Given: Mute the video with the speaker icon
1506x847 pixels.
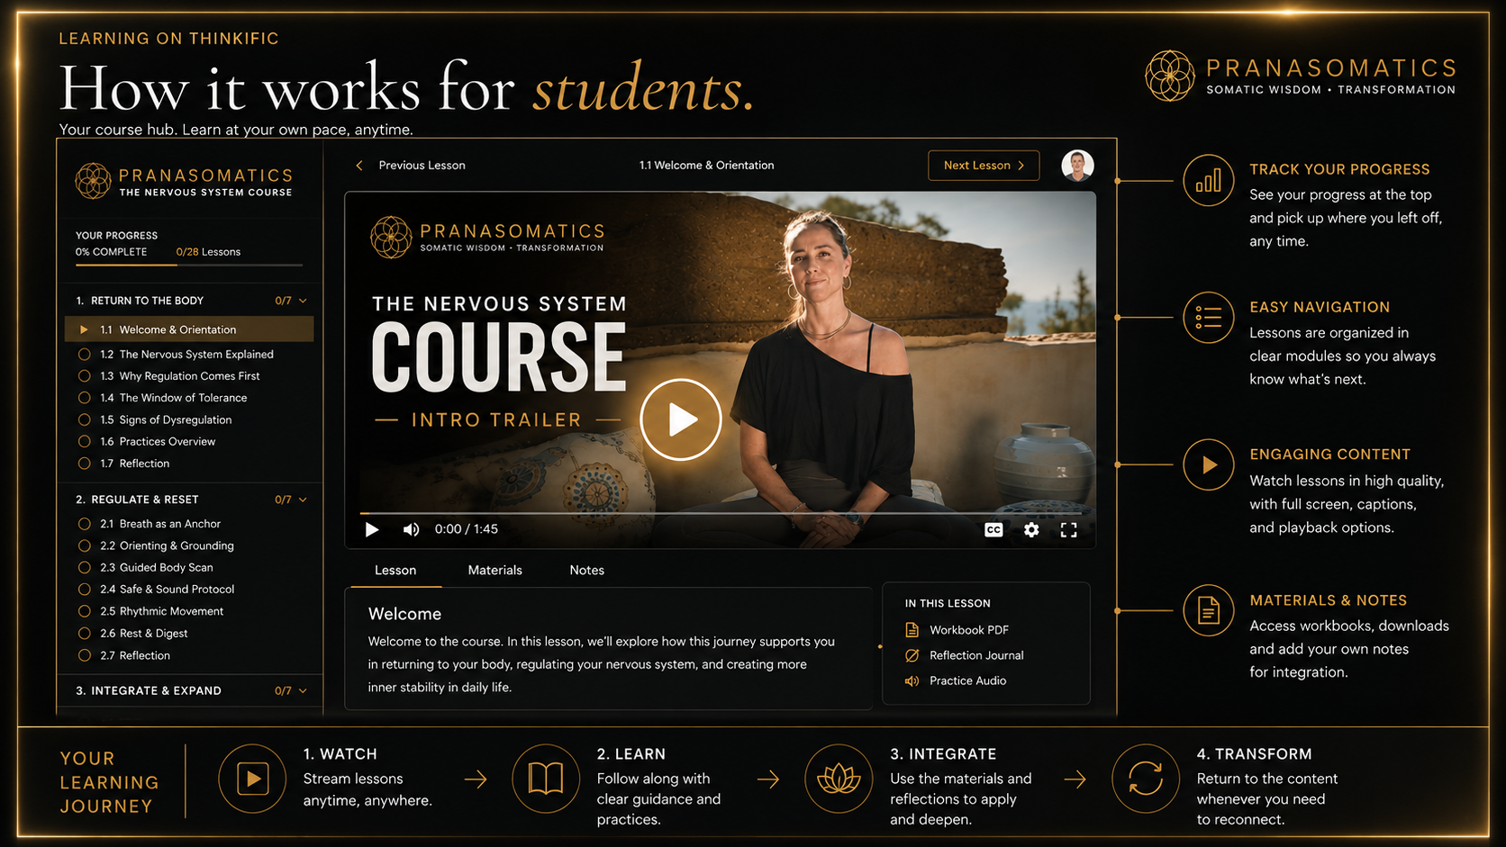Looking at the screenshot, I should [x=411, y=529].
